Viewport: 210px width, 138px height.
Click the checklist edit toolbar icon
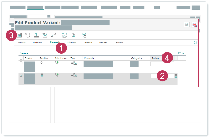(x=44, y=35)
